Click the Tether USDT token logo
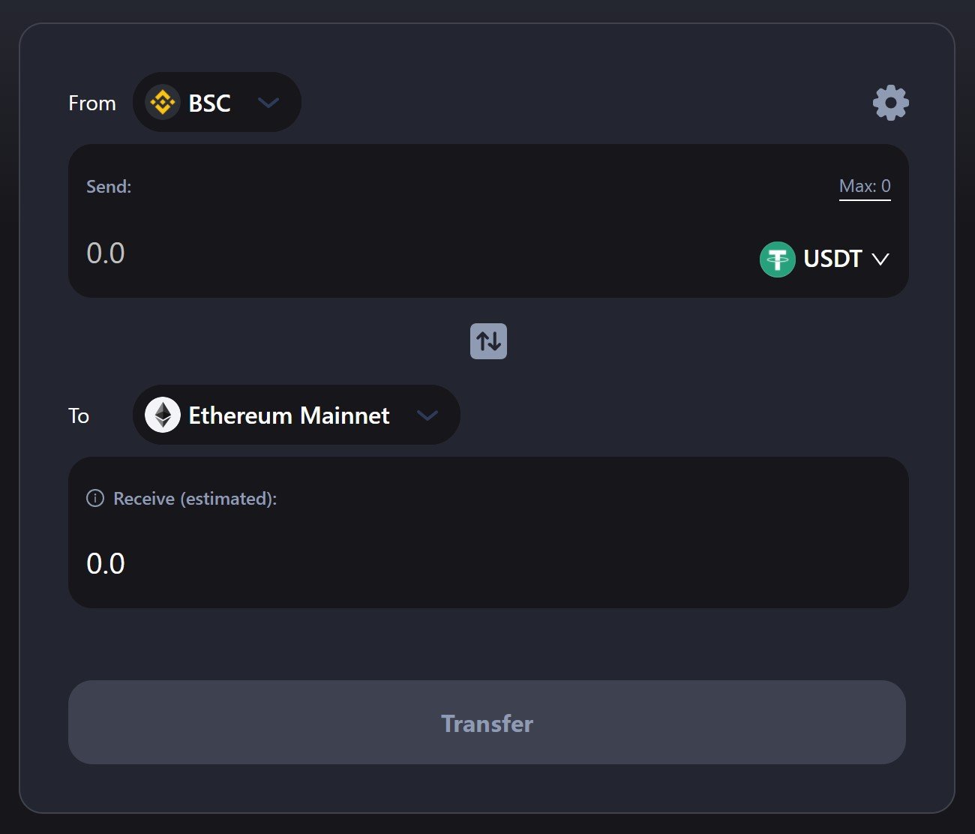The height and width of the screenshot is (834, 975). [777, 259]
